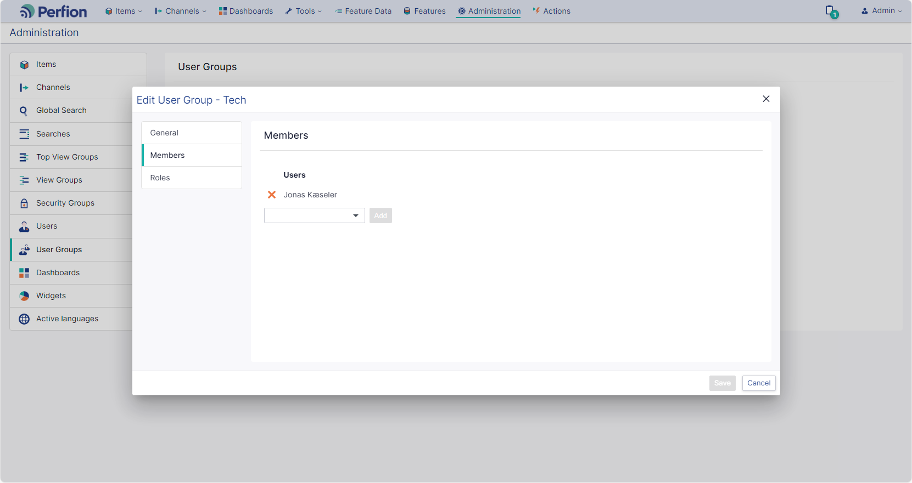Viewport: 912px width, 483px height.
Task: Open the Items menu in top bar
Action: click(124, 11)
